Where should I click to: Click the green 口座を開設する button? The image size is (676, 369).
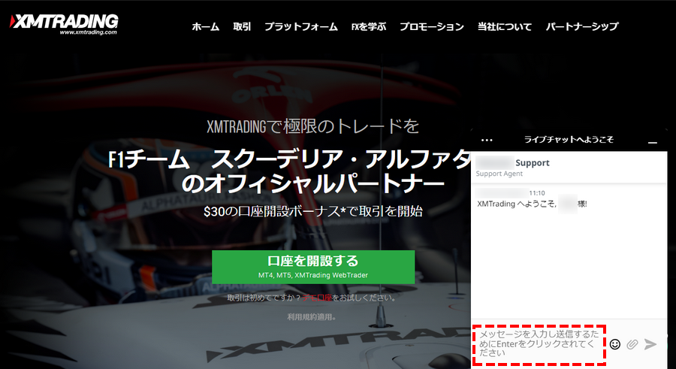tap(313, 267)
